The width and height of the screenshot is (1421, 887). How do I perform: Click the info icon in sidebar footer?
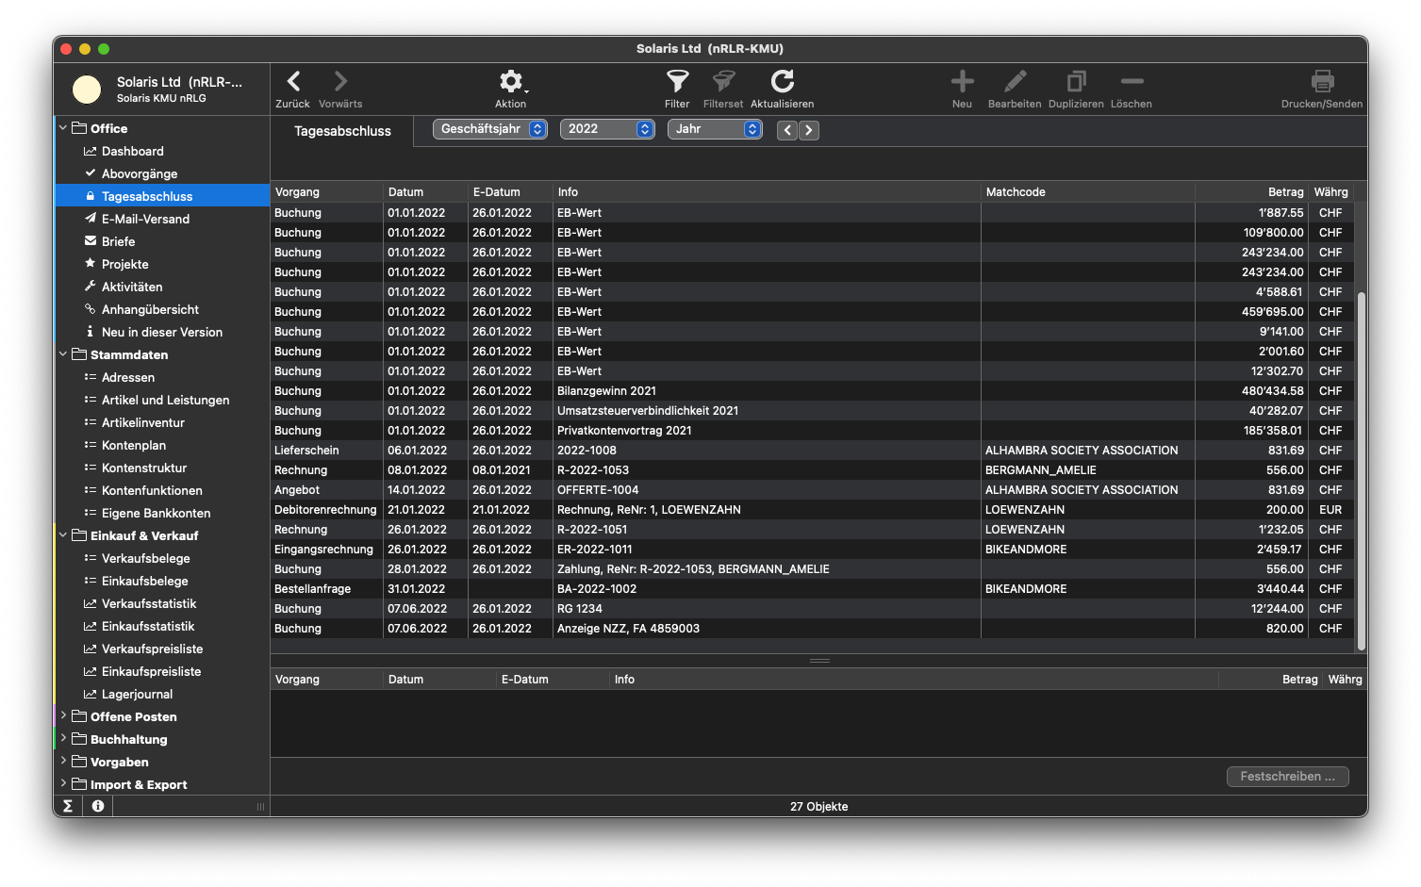coord(98,806)
